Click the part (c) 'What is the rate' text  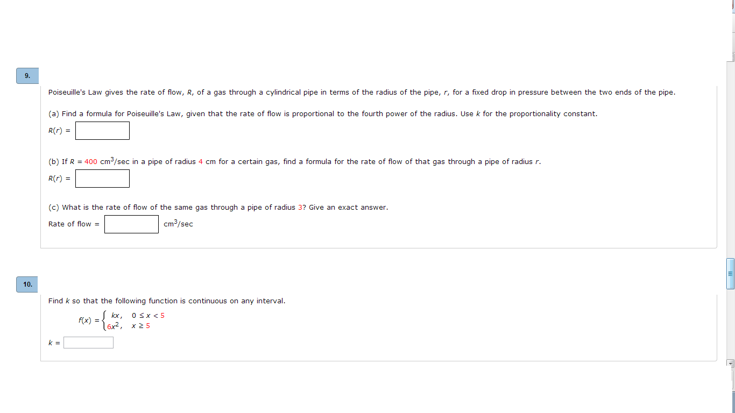218,208
